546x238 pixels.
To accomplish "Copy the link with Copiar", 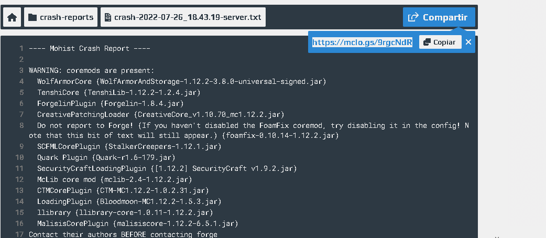I will click(440, 42).
